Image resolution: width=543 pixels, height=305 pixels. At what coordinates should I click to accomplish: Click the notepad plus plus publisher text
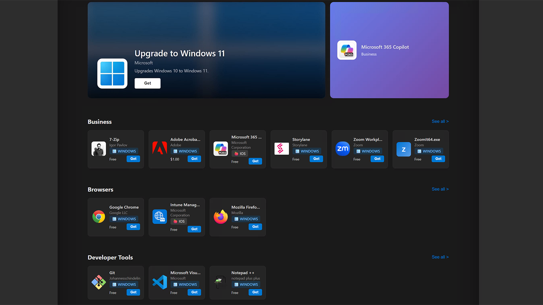pyautogui.click(x=246, y=278)
